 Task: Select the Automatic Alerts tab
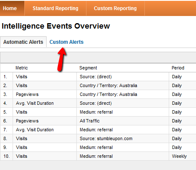tap(23, 42)
